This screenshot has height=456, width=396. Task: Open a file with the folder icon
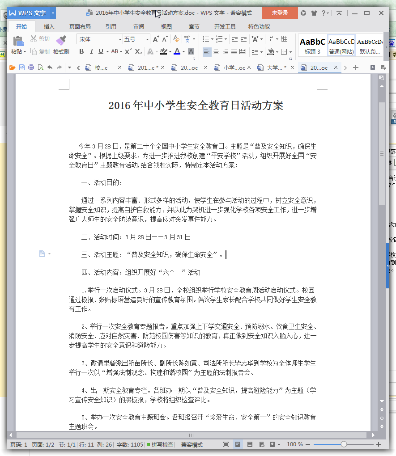(x=12, y=68)
